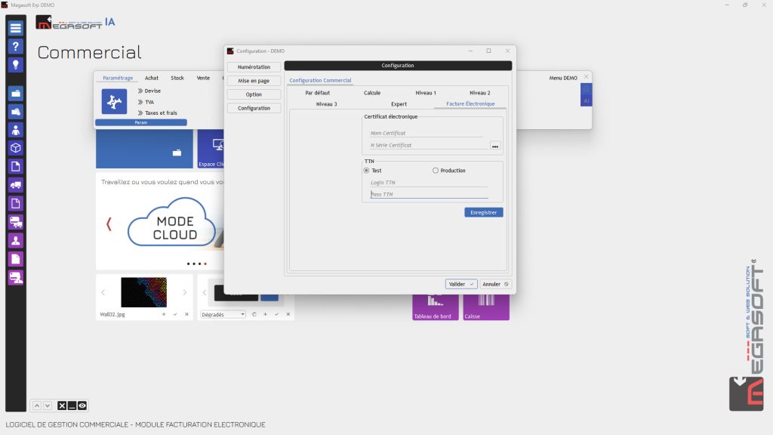Open the Niveau 1 tab
Image resolution: width=773 pixels, height=435 pixels.
426,93
